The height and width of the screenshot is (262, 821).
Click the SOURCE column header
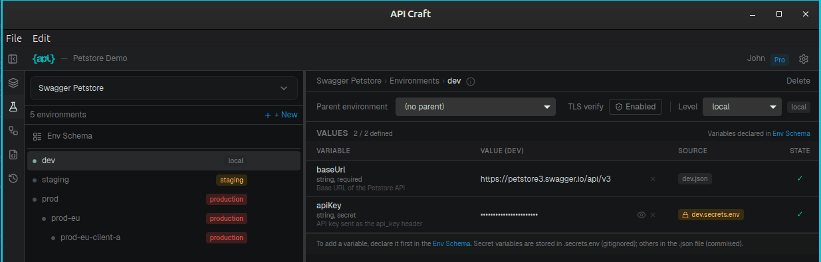tap(693, 151)
